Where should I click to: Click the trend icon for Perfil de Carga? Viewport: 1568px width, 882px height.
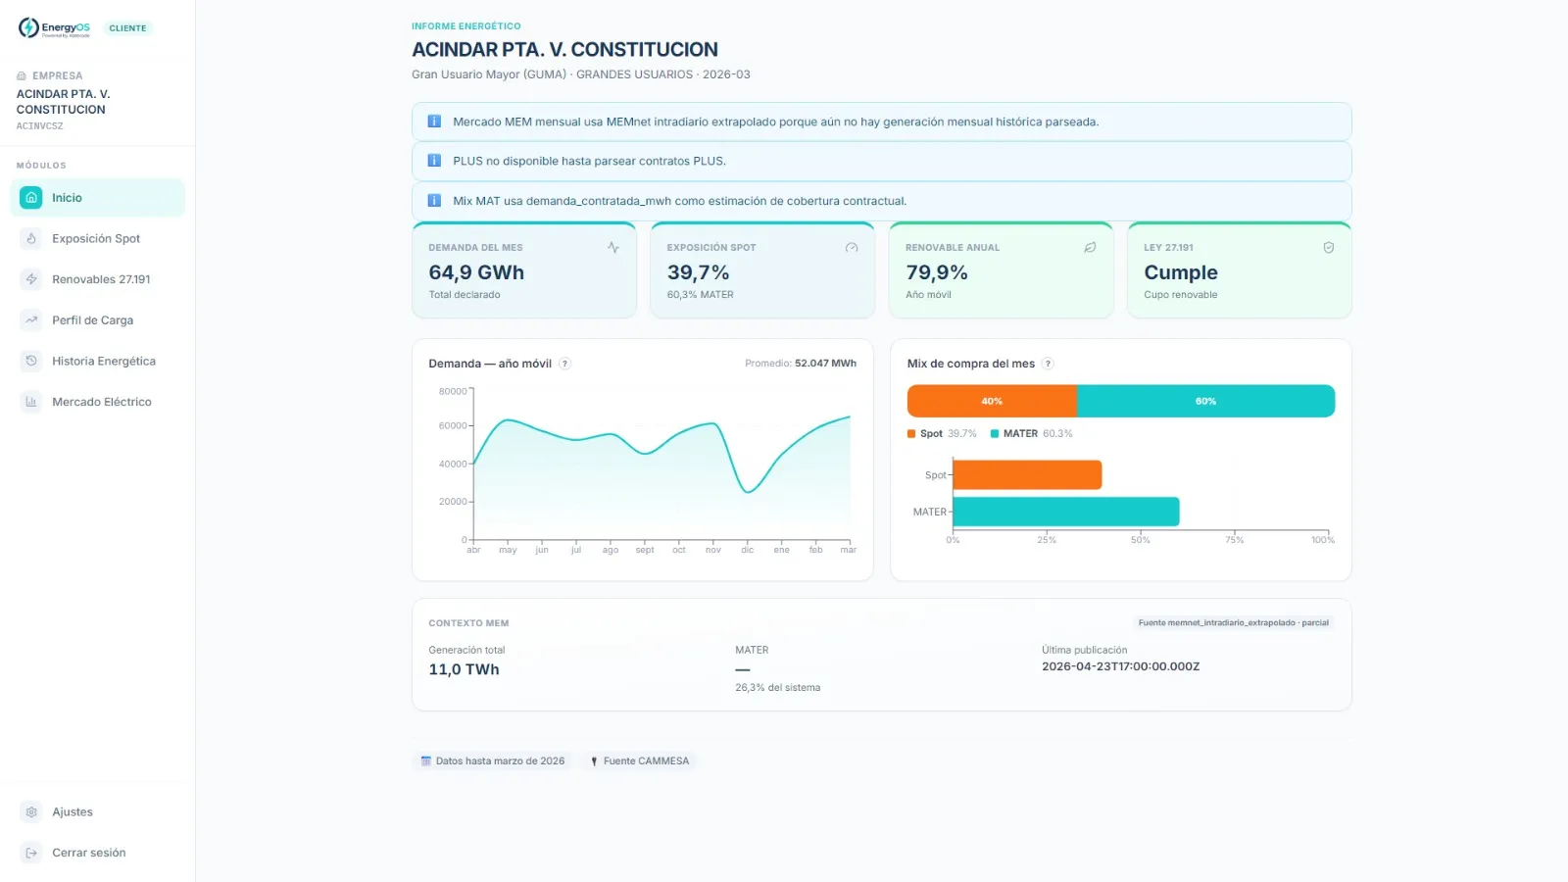click(31, 320)
